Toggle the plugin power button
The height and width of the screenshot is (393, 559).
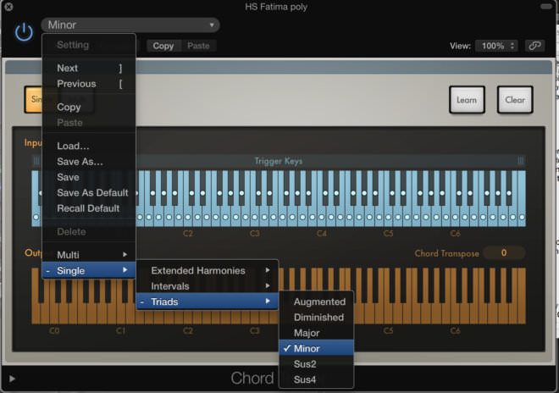[24, 31]
